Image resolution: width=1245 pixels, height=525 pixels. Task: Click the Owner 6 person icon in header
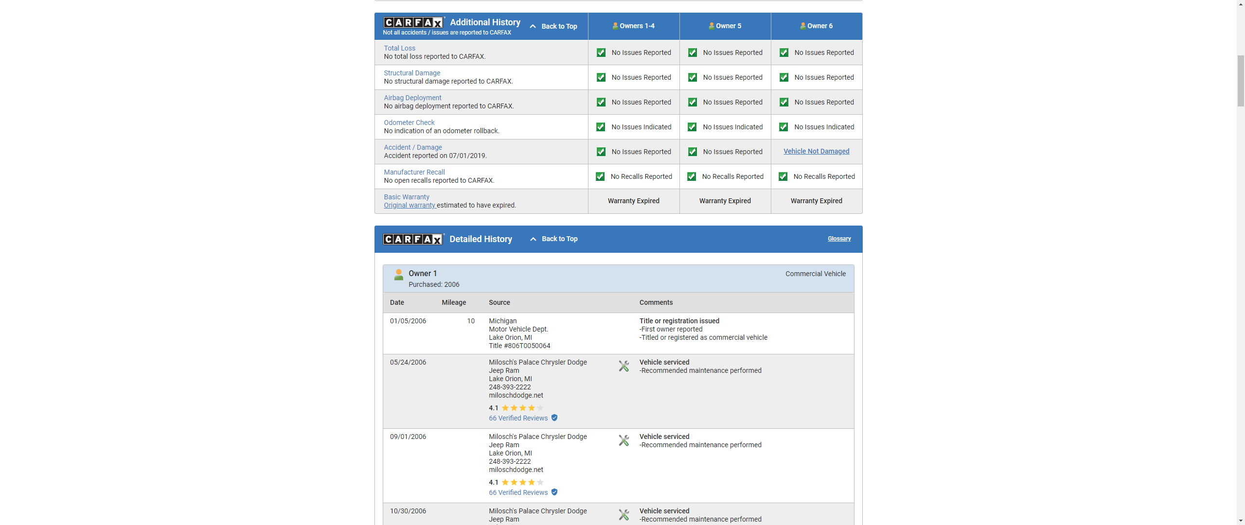[803, 26]
